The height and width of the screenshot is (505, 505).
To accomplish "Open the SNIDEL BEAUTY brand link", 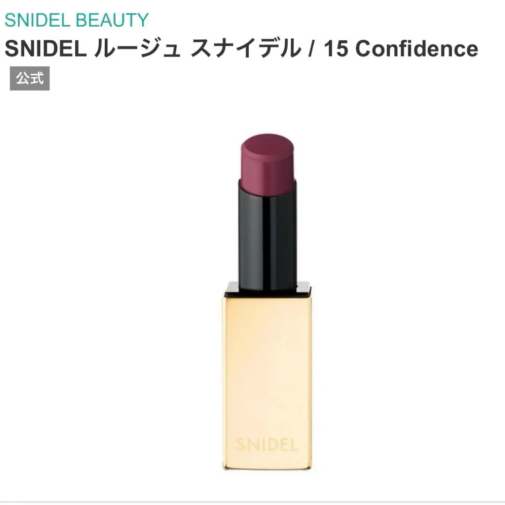I will pyautogui.click(x=76, y=20).
